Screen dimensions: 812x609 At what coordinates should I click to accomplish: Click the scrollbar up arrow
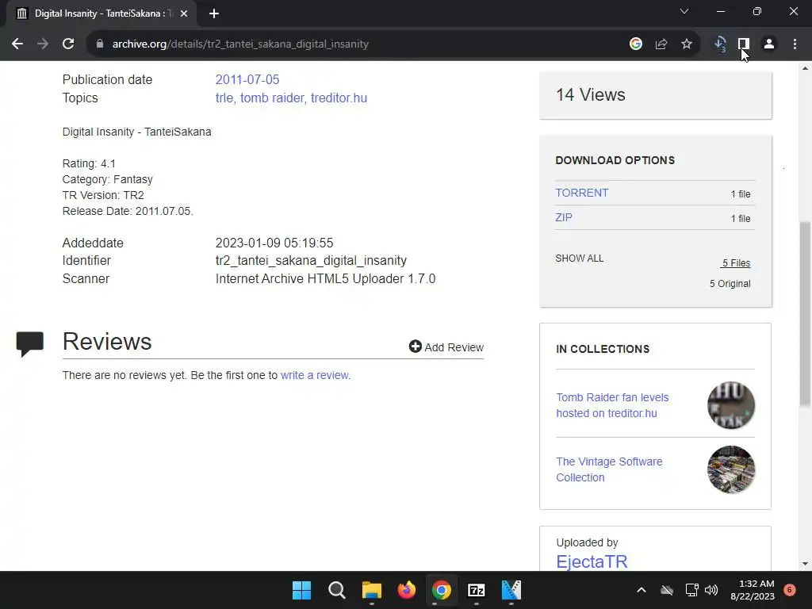pos(805,68)
